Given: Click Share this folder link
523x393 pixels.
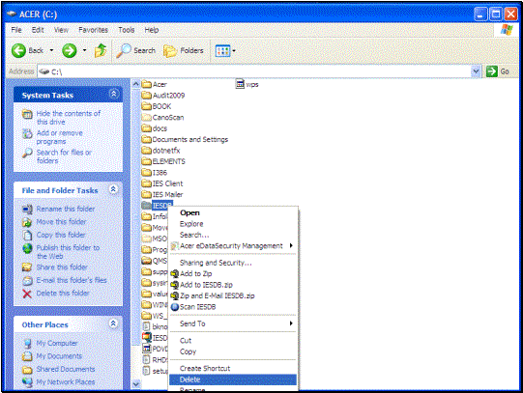Looking at the screenshot, I should click(x=62, y=267).
